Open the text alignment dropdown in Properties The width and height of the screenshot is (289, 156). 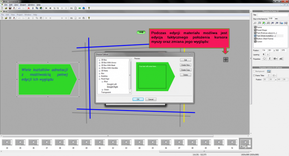(275, 58)
